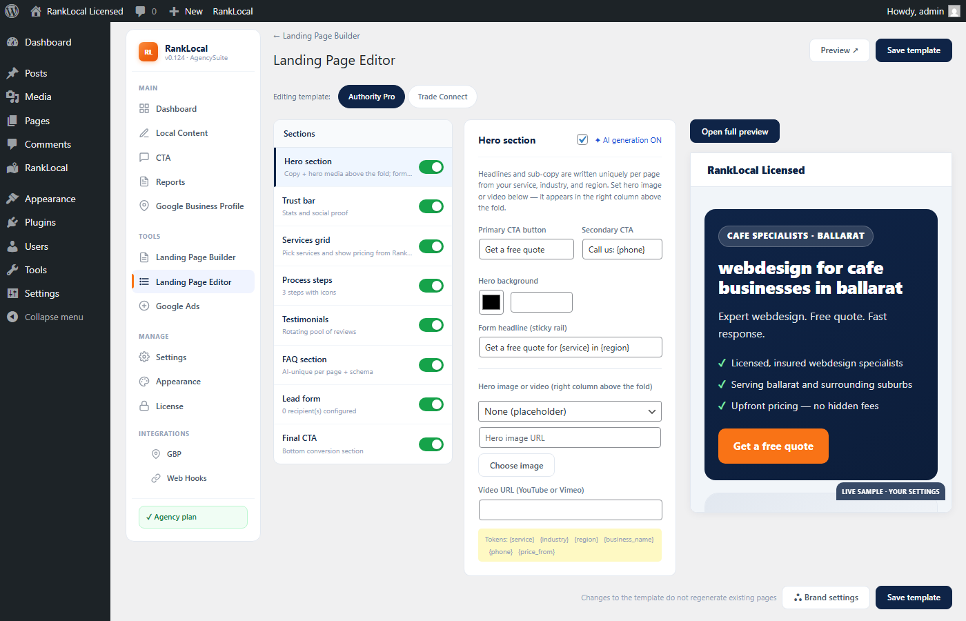Viewport: 966px width, 621px height.
Task: Click the Secondary CTA text field
Action: pyautogui.click(x=622, y=249)
